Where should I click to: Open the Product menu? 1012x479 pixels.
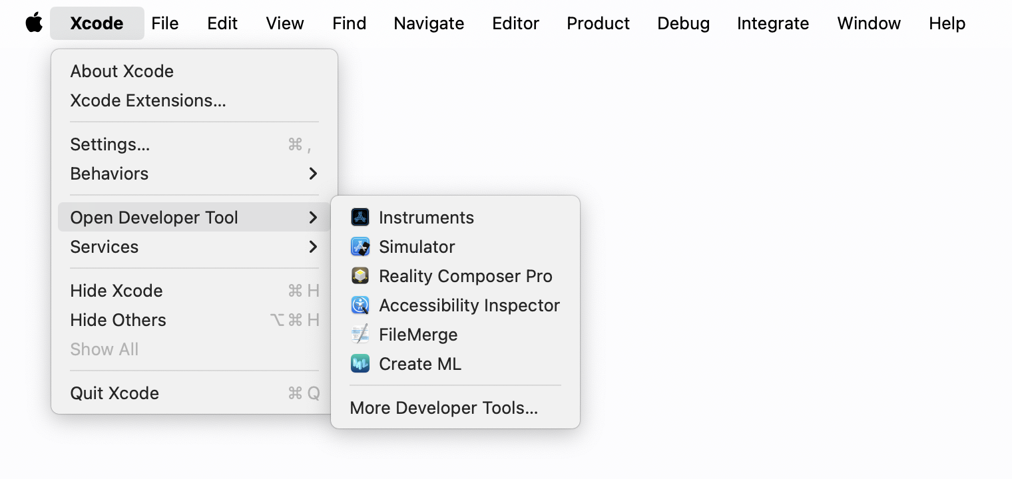[599, 23]
